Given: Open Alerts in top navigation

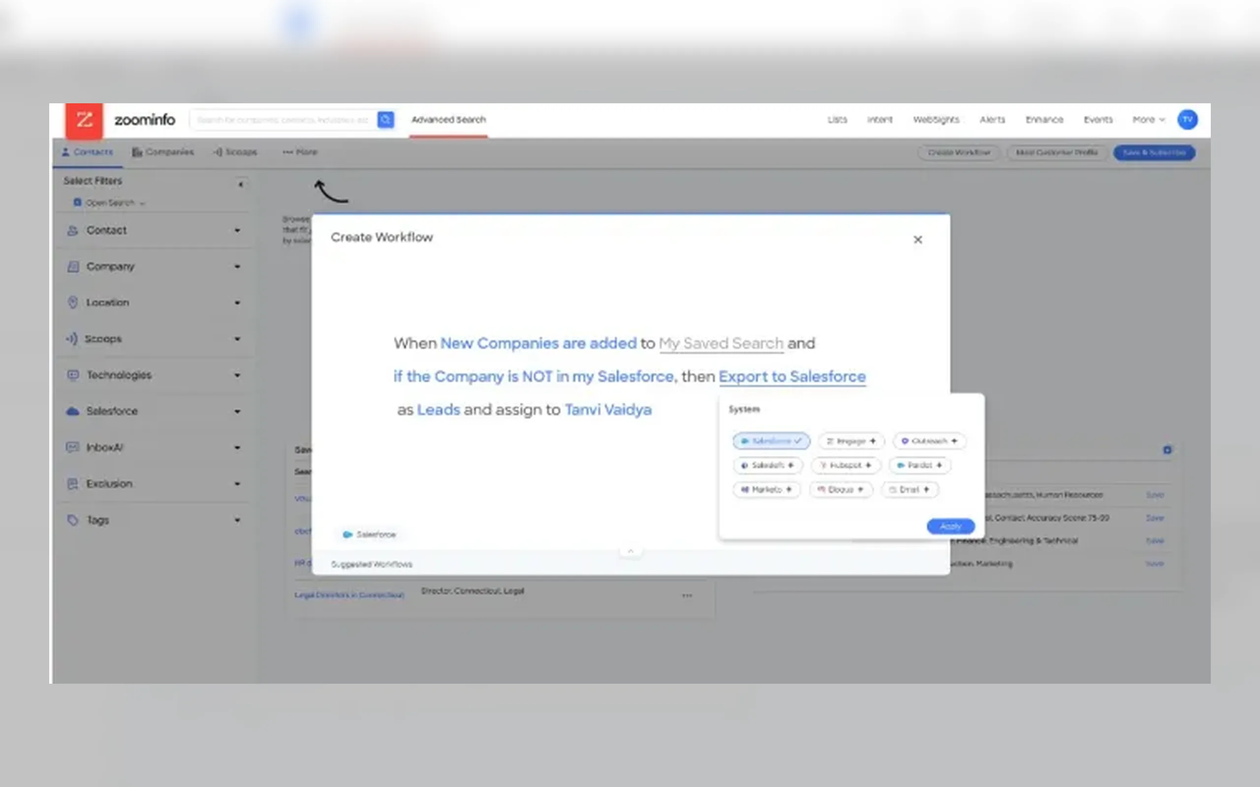Looking at the screenshot, I should pos(992,120).
